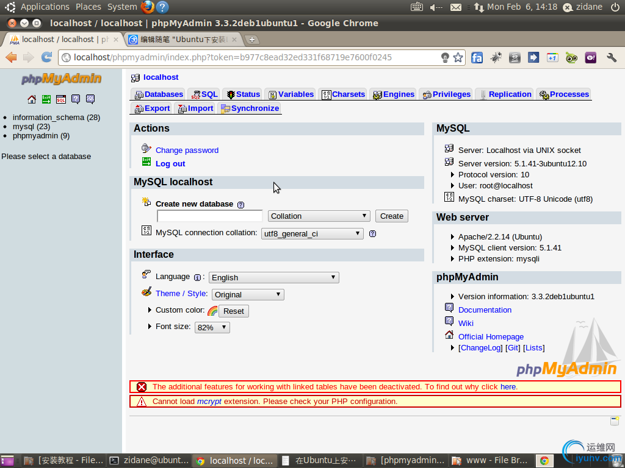
Task: Open the Theme dropdown showing Original
Action: 248,294
